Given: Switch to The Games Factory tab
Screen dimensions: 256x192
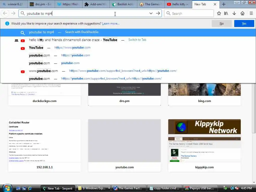Looking at the screenshot, I should (151, 4).
